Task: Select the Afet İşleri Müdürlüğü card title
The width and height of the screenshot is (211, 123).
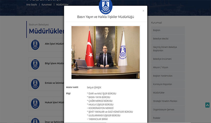Action: (x=54, y=44)
